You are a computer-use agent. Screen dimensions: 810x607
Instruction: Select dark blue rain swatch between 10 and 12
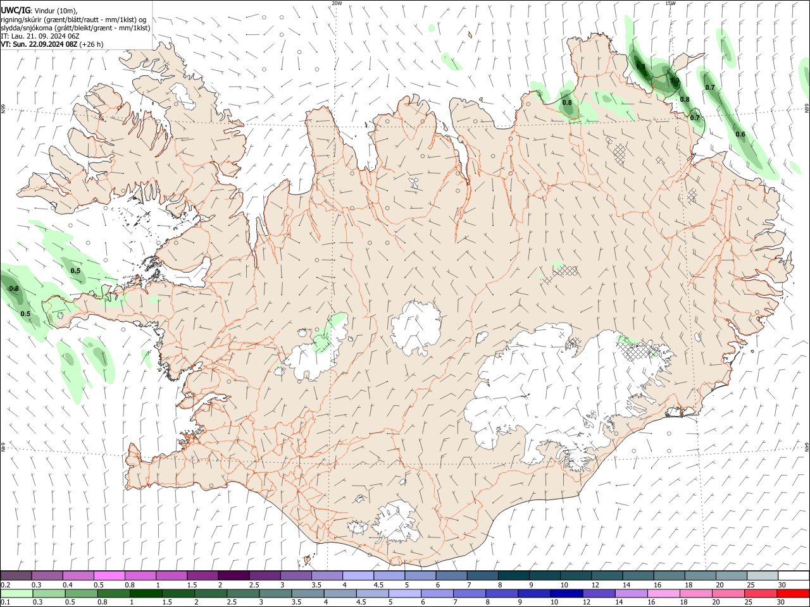pos(566,594)
